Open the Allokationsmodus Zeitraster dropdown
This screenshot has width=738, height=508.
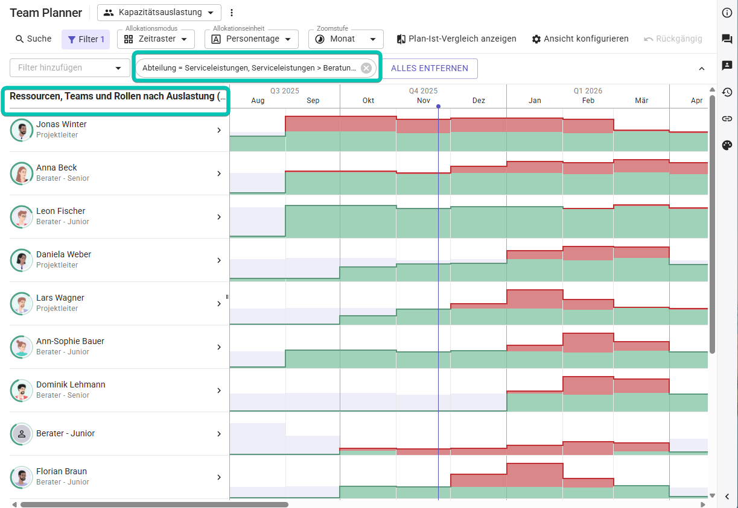coord(156,39)
